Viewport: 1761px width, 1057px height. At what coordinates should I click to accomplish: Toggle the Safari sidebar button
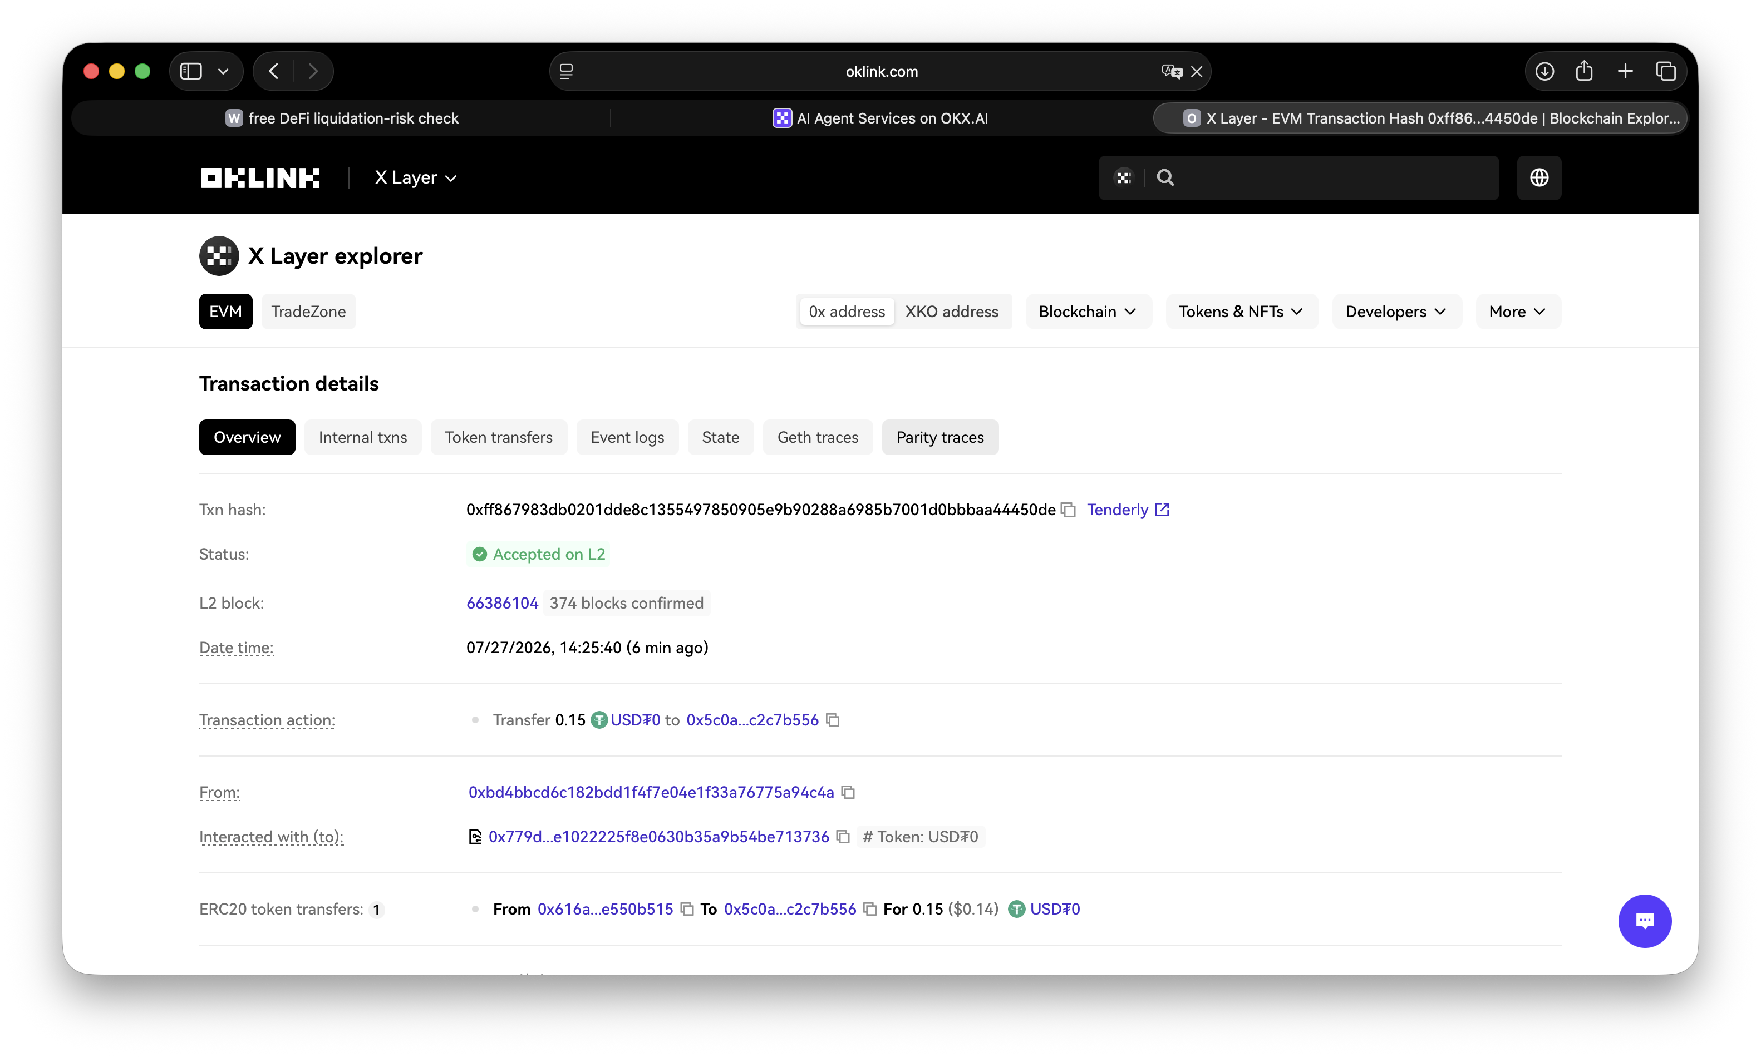191,71
